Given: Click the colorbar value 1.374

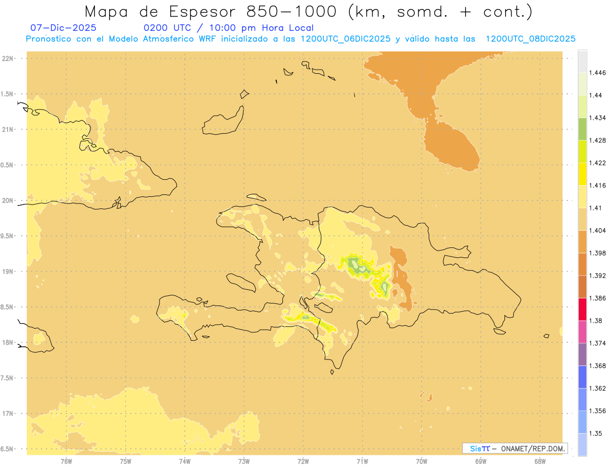Looking at the screenshot, I should click(x=598, y=343).
